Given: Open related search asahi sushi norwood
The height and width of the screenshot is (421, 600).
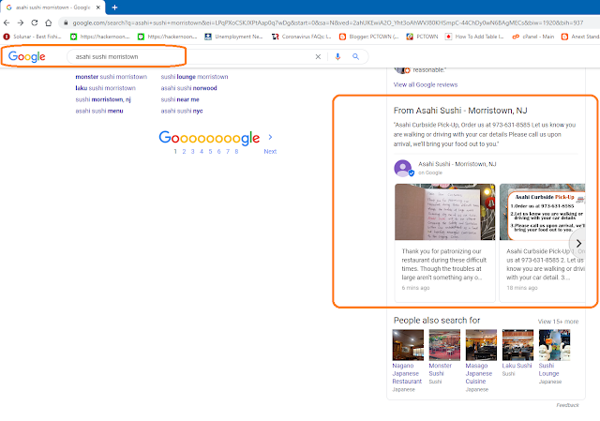Looking at the screenshot, I should 188,88.
